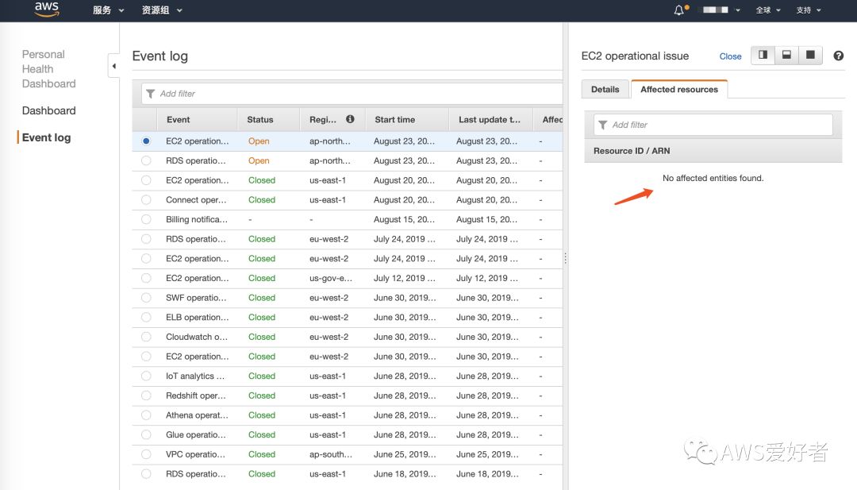Switch to the Details tab
This screenshot has height=490, width=857.
pyautogui.click(x=605, y=89)
